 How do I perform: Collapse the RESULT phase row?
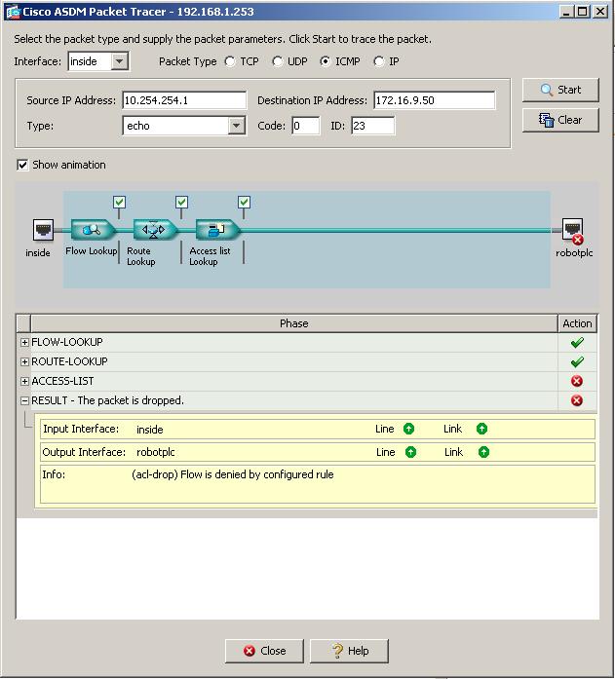tap(24, 401)
